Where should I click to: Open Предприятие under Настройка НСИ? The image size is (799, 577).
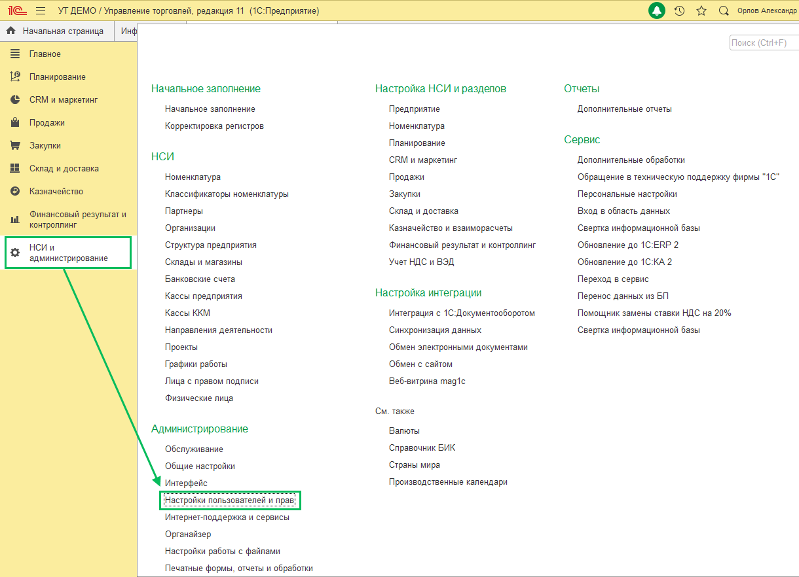pos(415,109)
